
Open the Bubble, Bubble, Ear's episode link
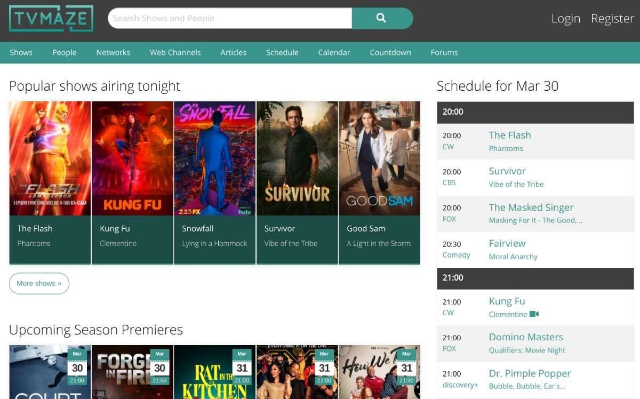click(x=527, y=386)
